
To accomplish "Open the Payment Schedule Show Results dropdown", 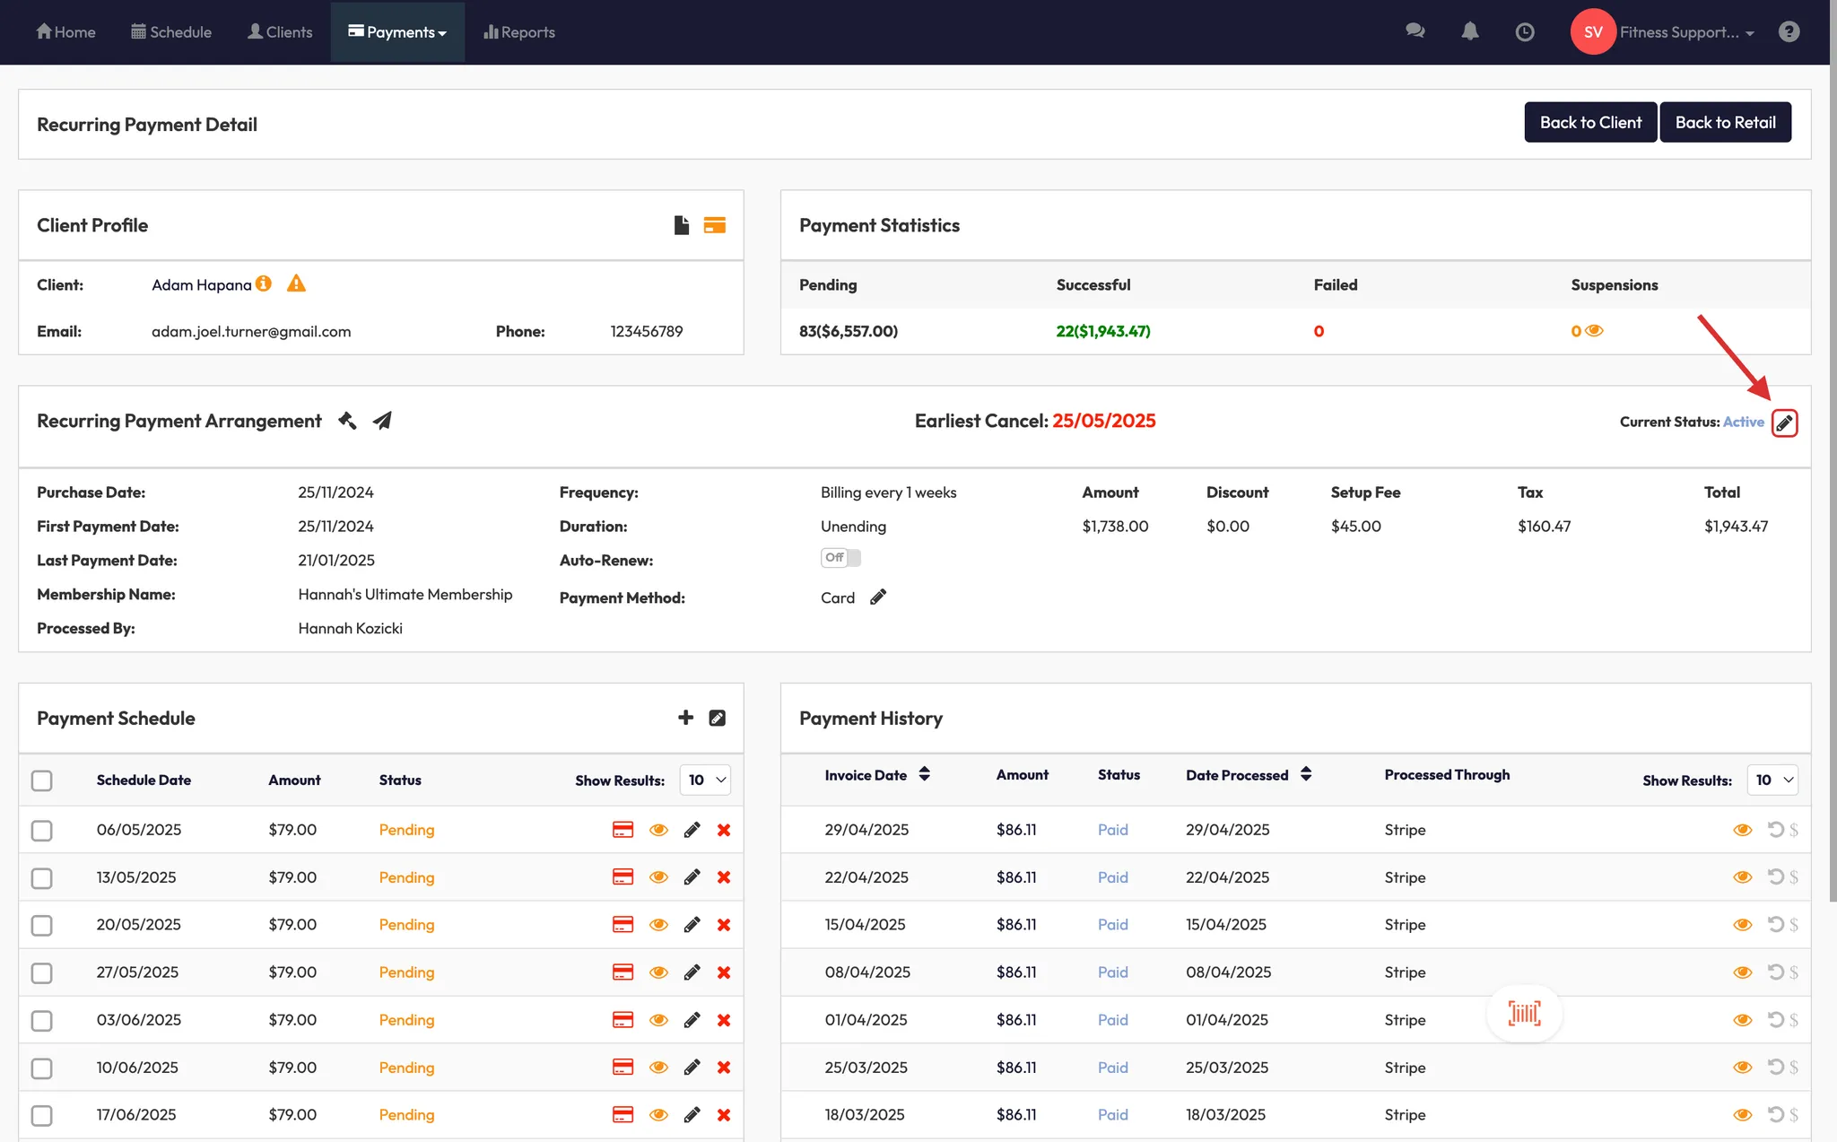I will tap(706, 780).
